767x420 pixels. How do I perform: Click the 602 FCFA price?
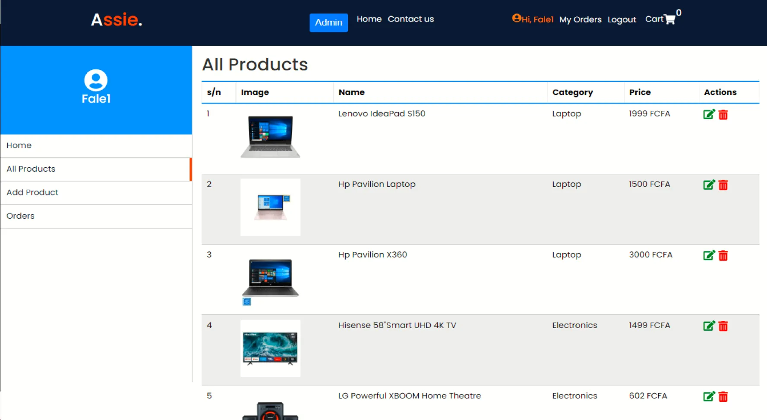click(x=648, y=396)
